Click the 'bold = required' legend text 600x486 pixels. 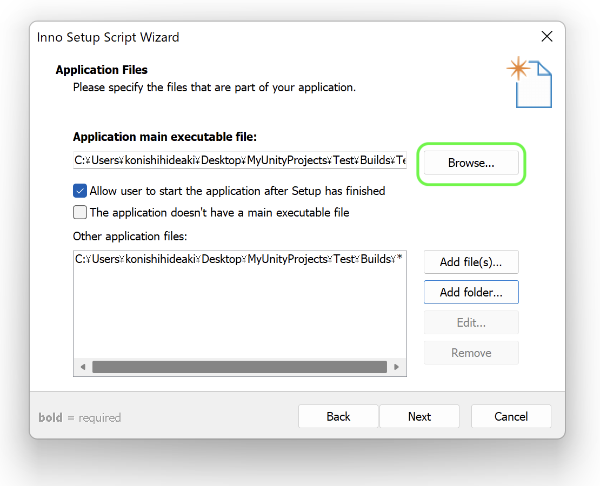79,417
